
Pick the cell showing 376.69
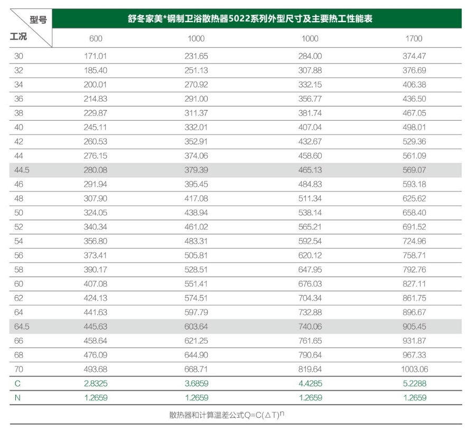(x=414, y=70)
